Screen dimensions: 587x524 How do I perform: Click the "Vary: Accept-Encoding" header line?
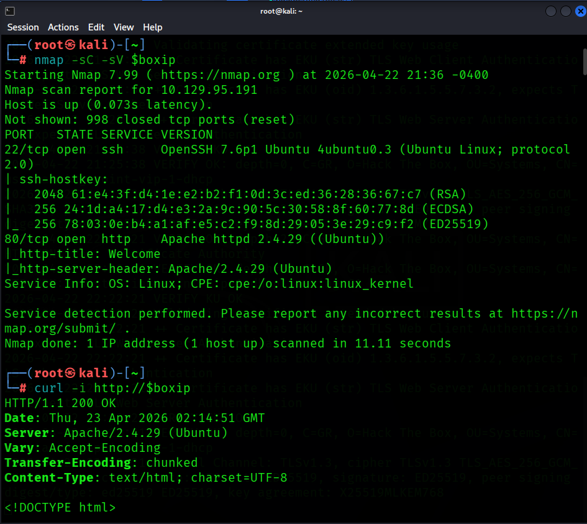83,448
